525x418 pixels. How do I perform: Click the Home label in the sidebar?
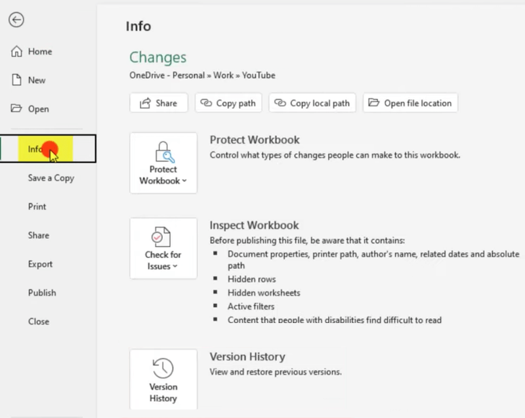pos(40,52)
